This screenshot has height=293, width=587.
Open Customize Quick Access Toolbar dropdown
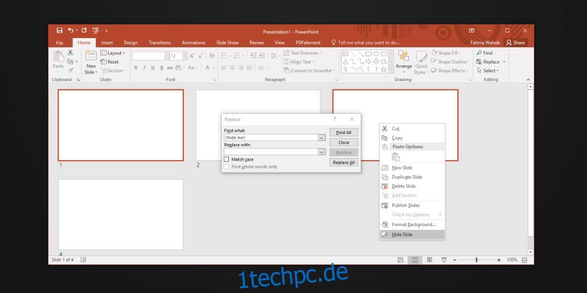tap(106, 30)
